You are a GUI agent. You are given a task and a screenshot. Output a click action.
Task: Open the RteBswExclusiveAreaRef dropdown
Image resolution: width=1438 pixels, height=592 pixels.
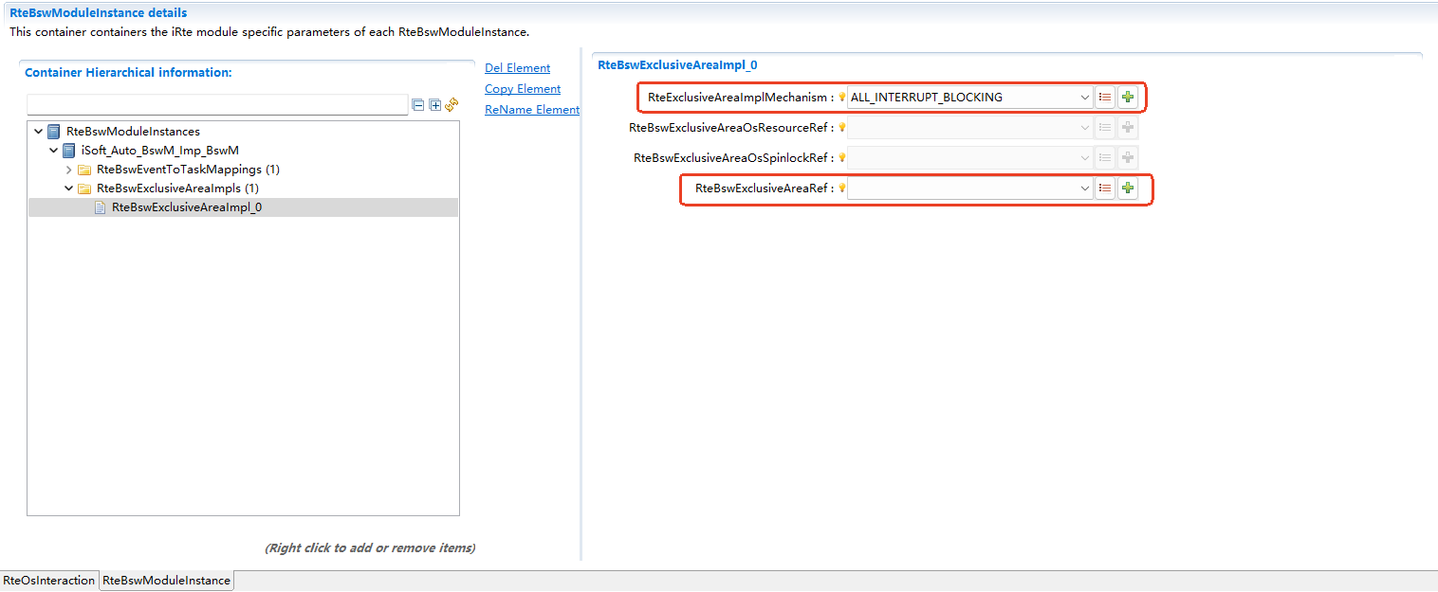1085,188
